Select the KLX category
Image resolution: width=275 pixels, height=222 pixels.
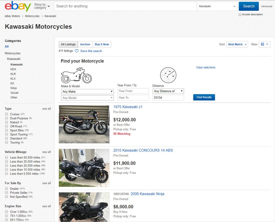[x=13, y=79]
